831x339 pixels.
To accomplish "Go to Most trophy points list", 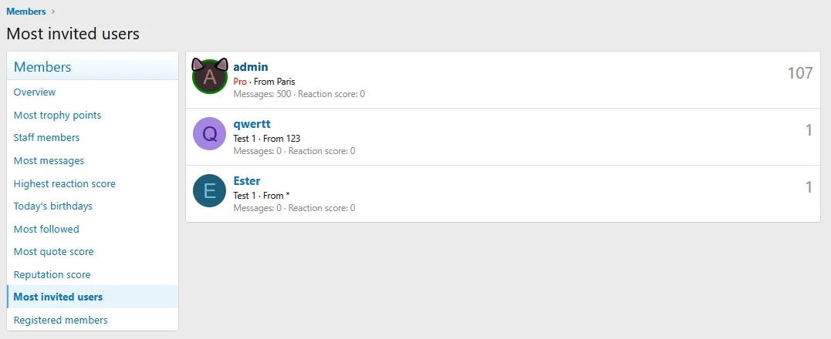I will click(x=57, y=116).
